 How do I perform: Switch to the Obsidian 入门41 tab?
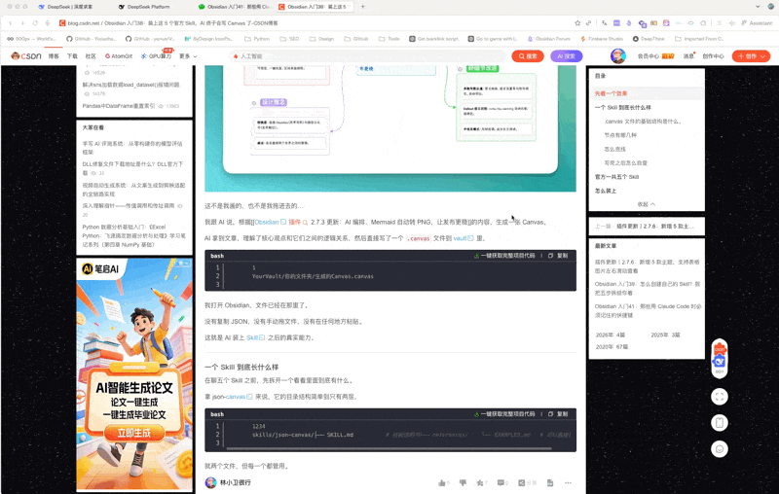tap(234, 7)
